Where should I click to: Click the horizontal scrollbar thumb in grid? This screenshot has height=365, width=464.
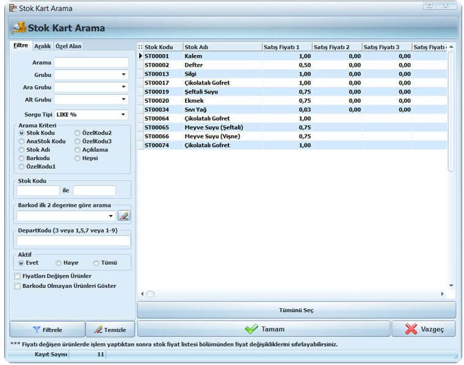(x=150, y=294)
